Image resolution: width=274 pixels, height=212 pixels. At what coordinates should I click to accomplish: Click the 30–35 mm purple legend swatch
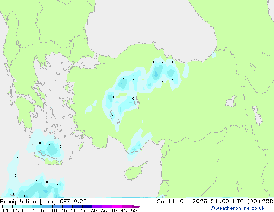[x=97, y=206]
